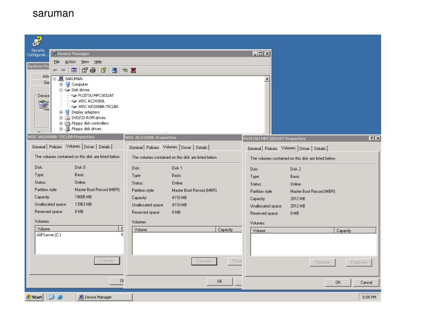Viewport: 427px width, 320px height.
Task: Open the View menu in Device Manager
Action: 85,62
